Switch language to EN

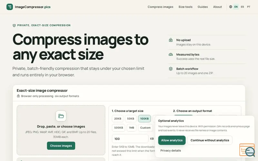236,7
